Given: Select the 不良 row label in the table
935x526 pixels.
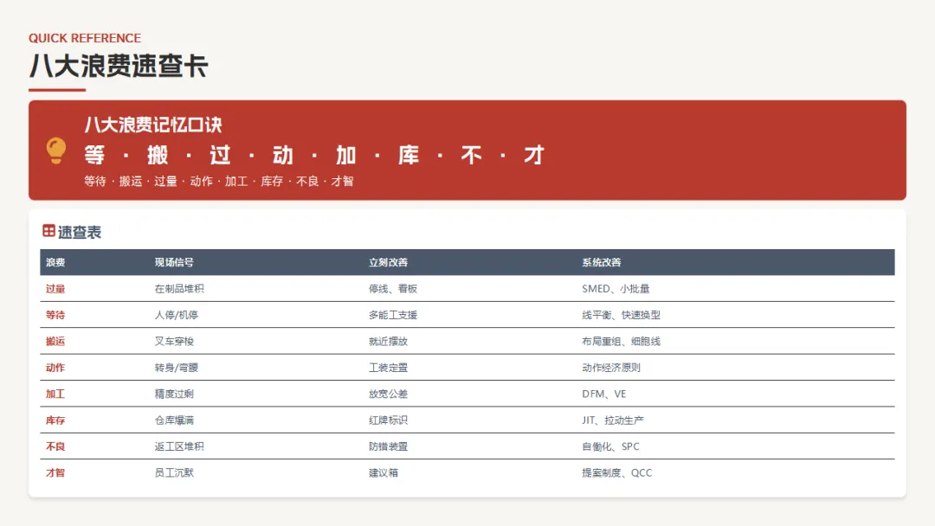Looking at the screenshot, I should click(x=55, y=446).
